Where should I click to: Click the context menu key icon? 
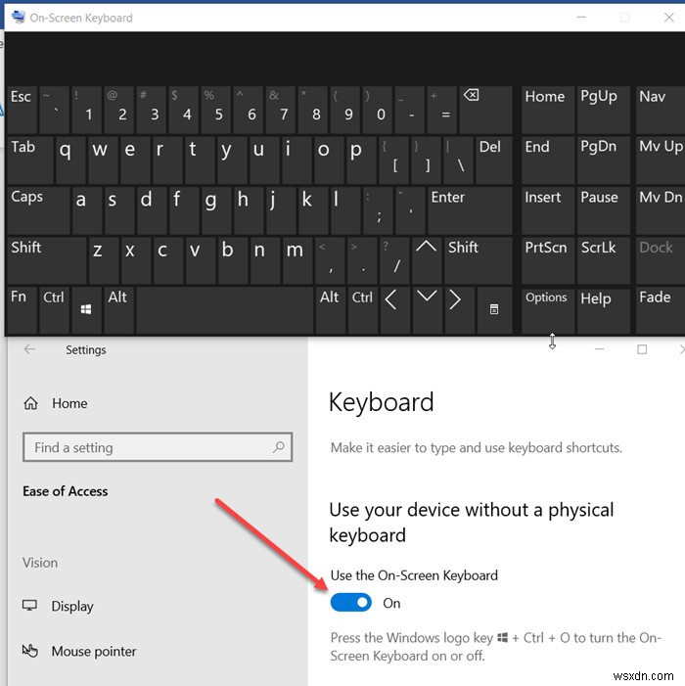494,309
